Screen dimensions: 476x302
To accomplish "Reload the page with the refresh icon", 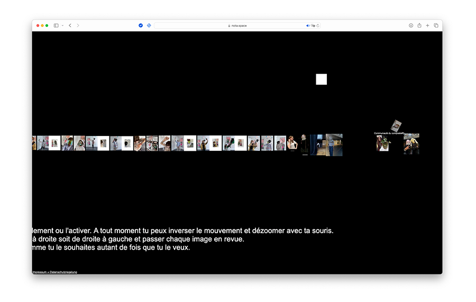I will (x=318, y=25).
